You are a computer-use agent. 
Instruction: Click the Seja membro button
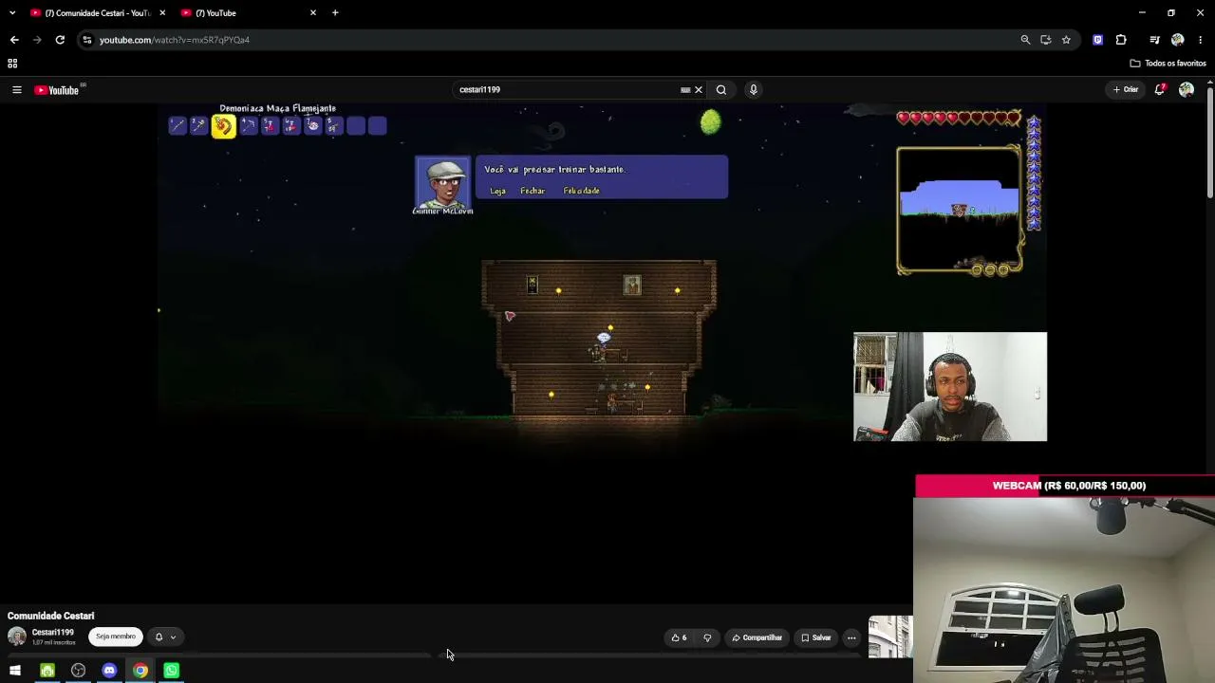click(116, 637)
